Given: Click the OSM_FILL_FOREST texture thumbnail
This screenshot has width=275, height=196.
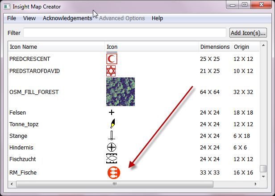Looking at the screenshot, I should pos(120,92).
